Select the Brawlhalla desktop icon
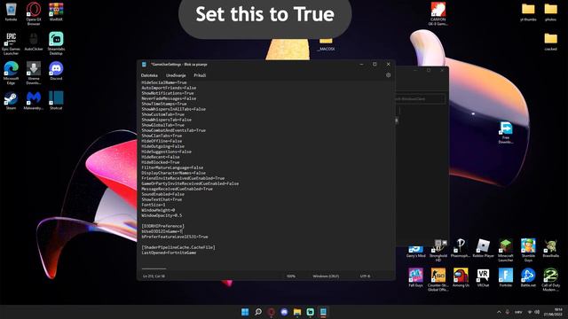Screen dimensions: 568x319 tap(550, 248)
